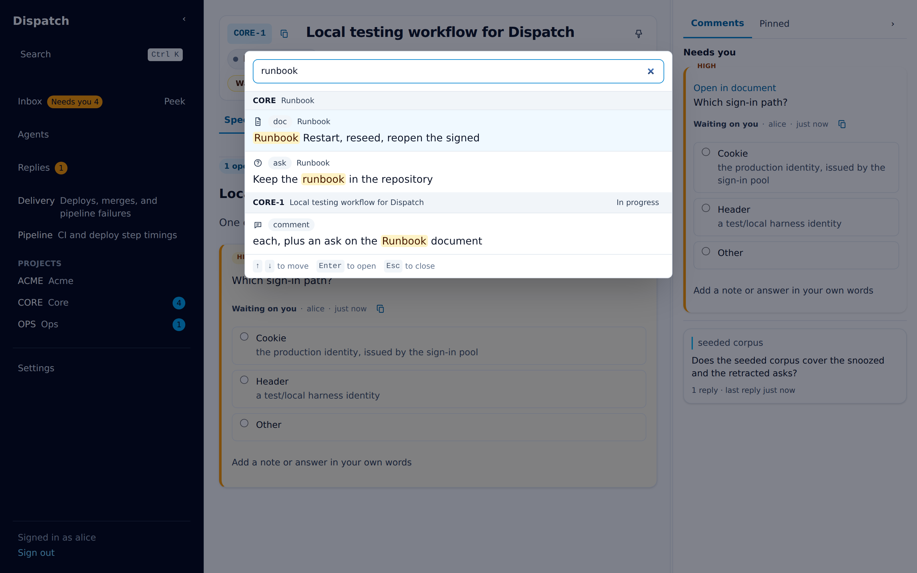Select CORE-1 group header in results
The height and width of the screenshot is (573, 917).
(458, 202)
